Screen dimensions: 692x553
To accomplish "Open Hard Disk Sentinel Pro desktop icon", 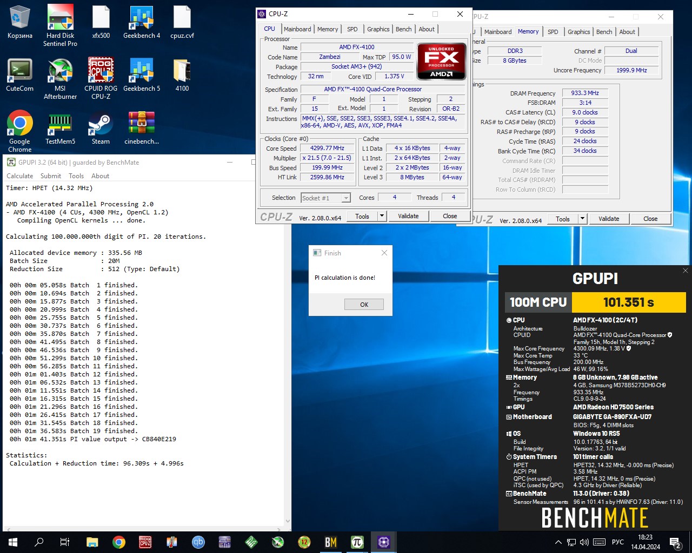I will (60, 25).
